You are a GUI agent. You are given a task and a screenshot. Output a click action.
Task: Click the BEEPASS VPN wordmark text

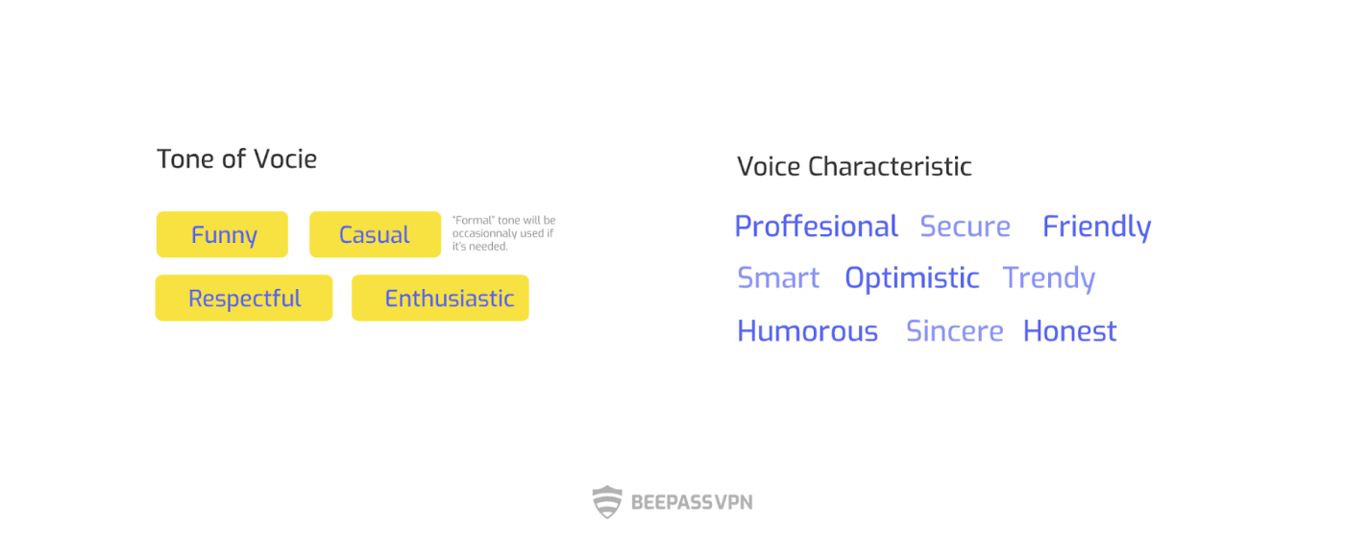tap(692, 502)
